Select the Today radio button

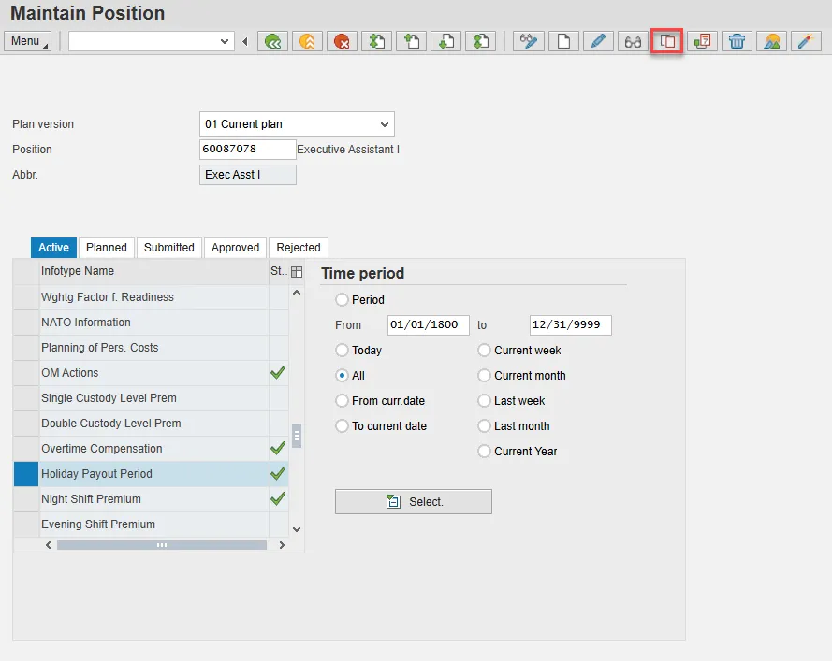click(343, 351)
